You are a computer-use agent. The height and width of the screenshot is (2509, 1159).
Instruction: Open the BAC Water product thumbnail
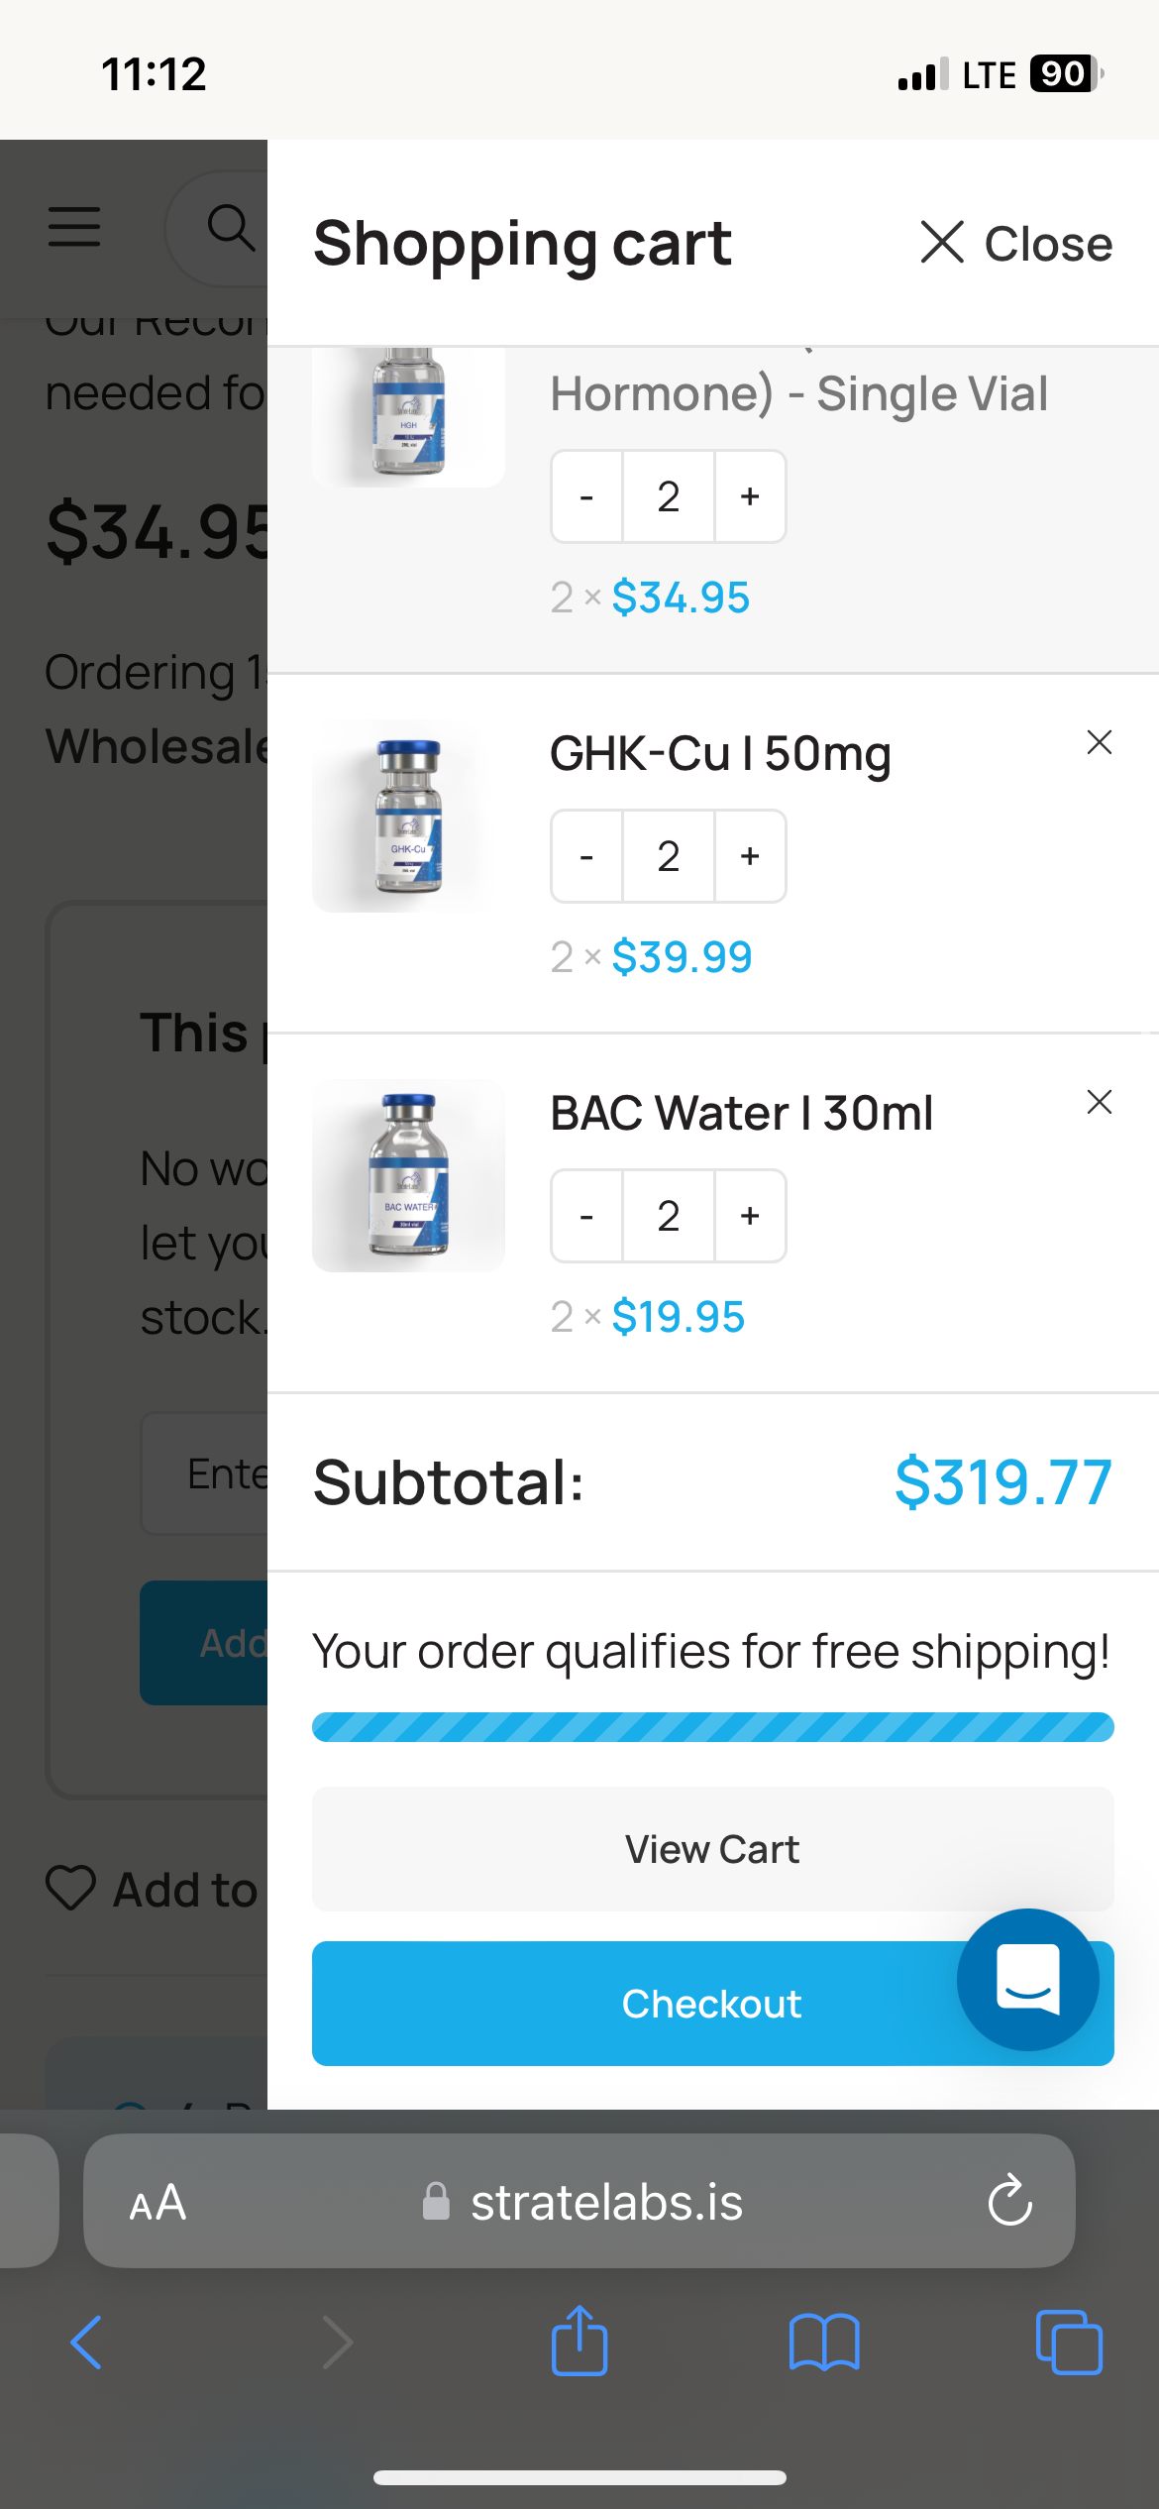click(408, 1175)
